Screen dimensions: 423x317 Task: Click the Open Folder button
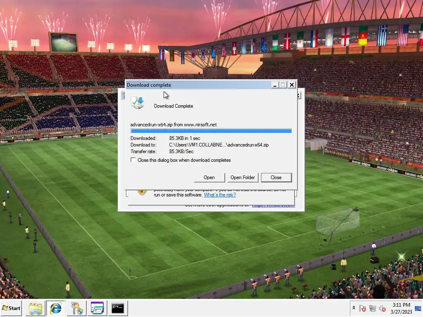click(242, 177)
